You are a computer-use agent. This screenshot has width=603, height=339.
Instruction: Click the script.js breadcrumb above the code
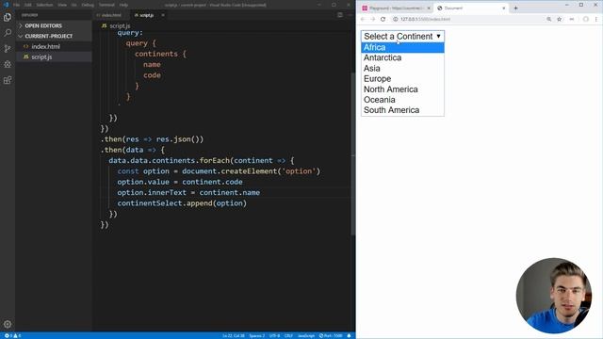pyautogui.click(x=116, y=25)
